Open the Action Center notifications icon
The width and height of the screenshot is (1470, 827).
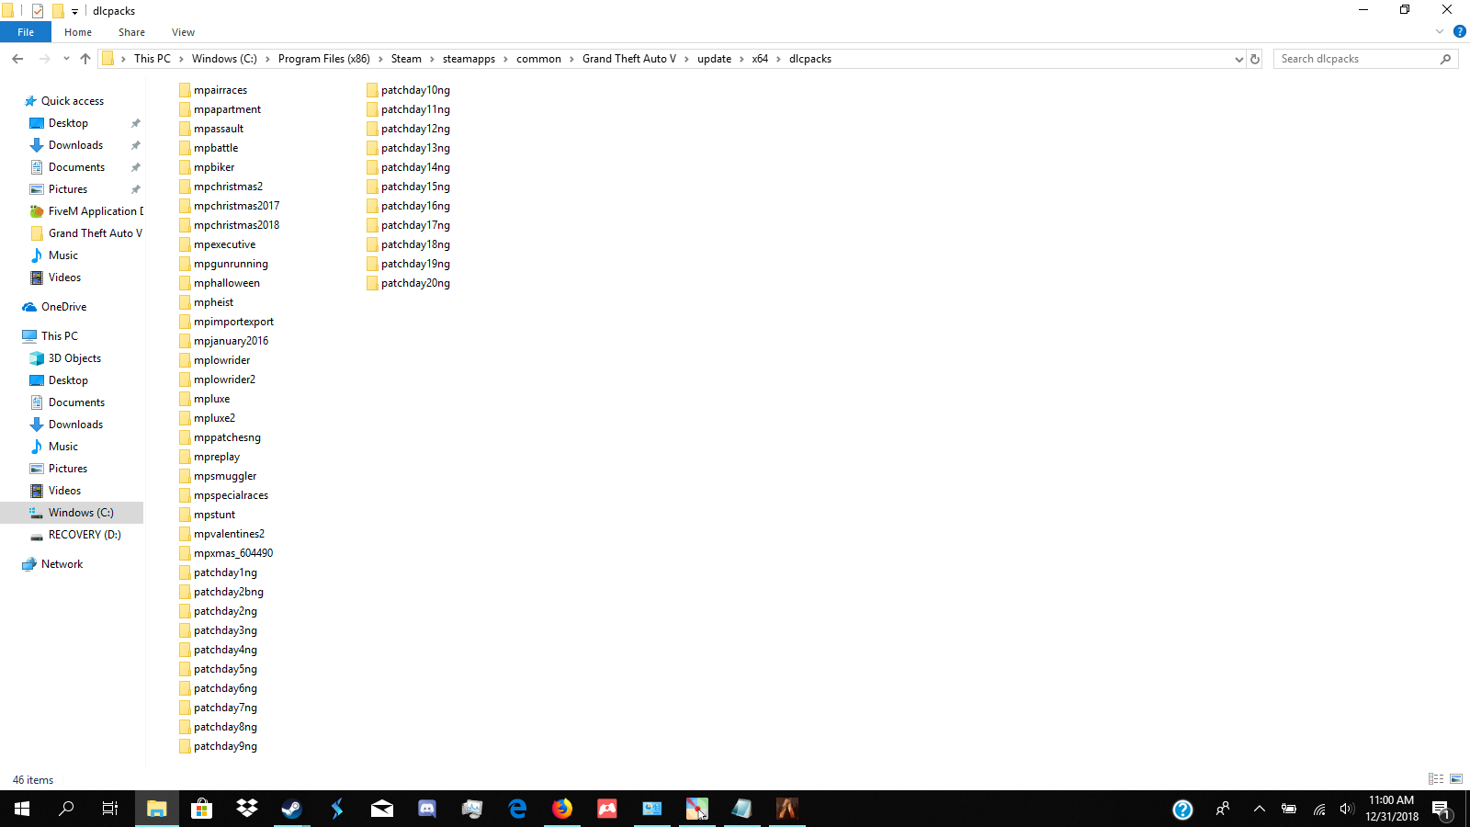[x=1441, y=810]
